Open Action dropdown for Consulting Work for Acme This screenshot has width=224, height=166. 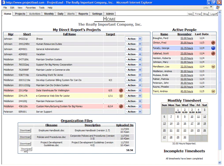(134, 75)
